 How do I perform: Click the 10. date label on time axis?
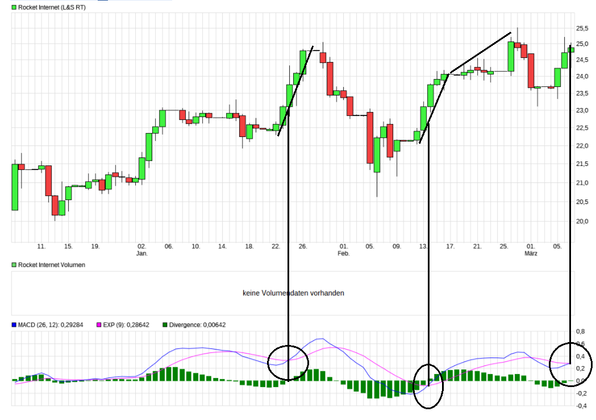(x=196, y=247)
